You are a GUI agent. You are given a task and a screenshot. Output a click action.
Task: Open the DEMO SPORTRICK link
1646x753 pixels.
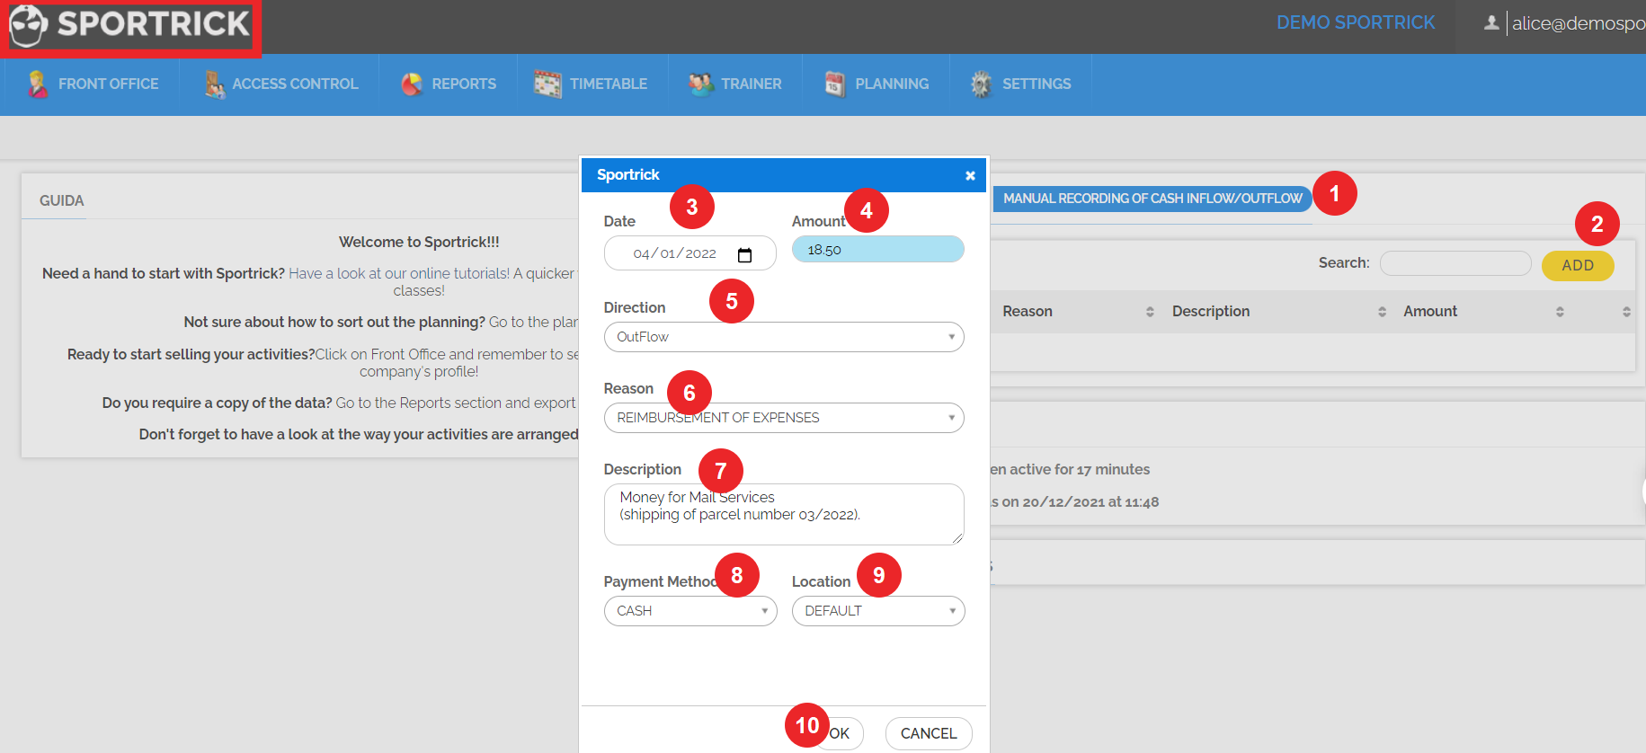point(1356,22)
